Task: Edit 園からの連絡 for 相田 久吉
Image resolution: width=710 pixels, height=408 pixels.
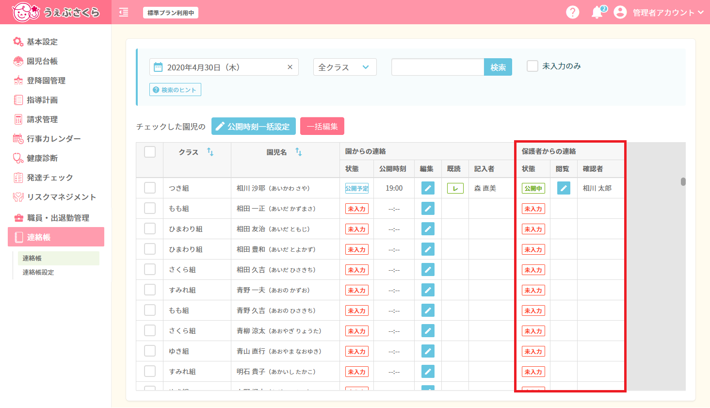Action: tap(428, 269)
